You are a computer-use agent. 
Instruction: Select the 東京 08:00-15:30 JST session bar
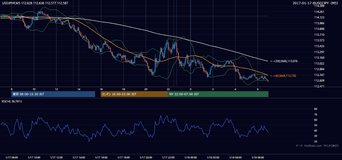click(x=53, y=94)
